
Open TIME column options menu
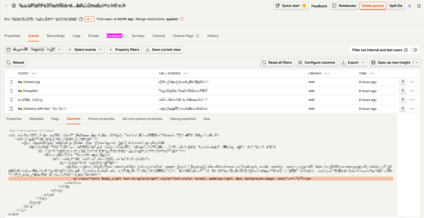372,73
